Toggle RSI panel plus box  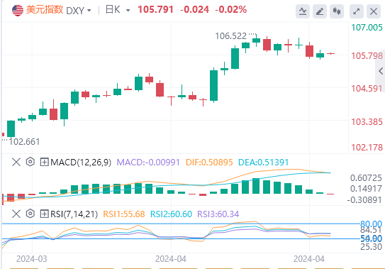pos(44,214)
